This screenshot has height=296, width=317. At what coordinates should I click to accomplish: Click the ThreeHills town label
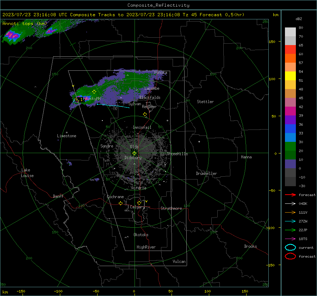(177, 154)
